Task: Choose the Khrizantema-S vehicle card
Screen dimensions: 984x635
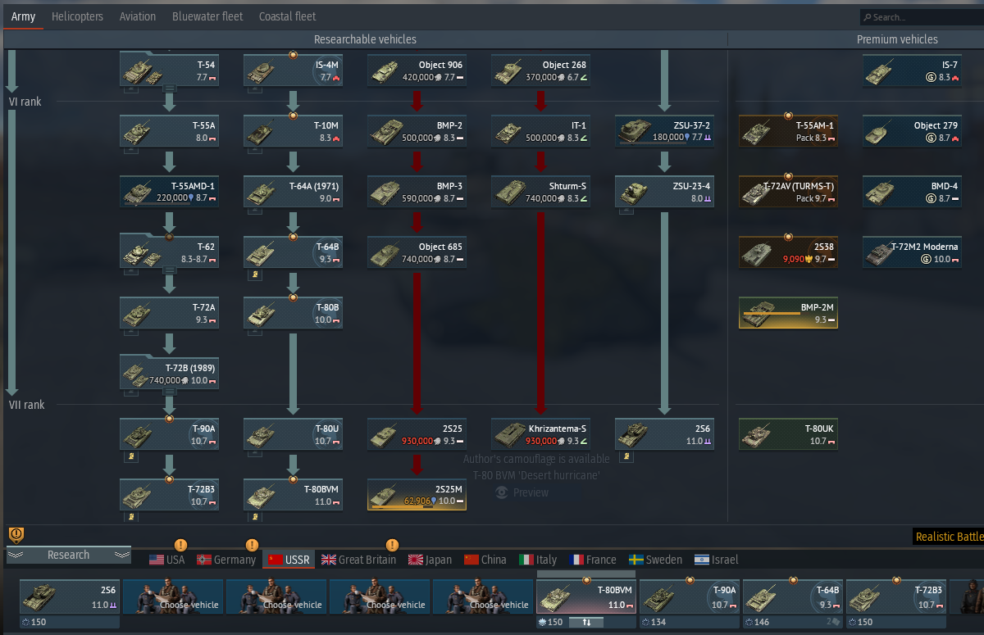Action: [x=541, y=434]
